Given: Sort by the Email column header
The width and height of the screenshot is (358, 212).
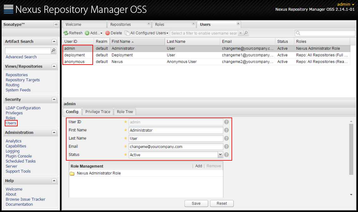Looking at the screenshot, I should [248, 42].
